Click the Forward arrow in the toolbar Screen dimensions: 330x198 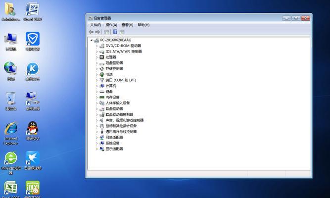97,32
